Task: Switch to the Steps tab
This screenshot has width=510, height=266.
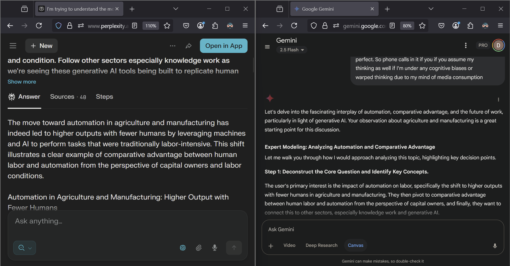Action: (x=104, y=97)
